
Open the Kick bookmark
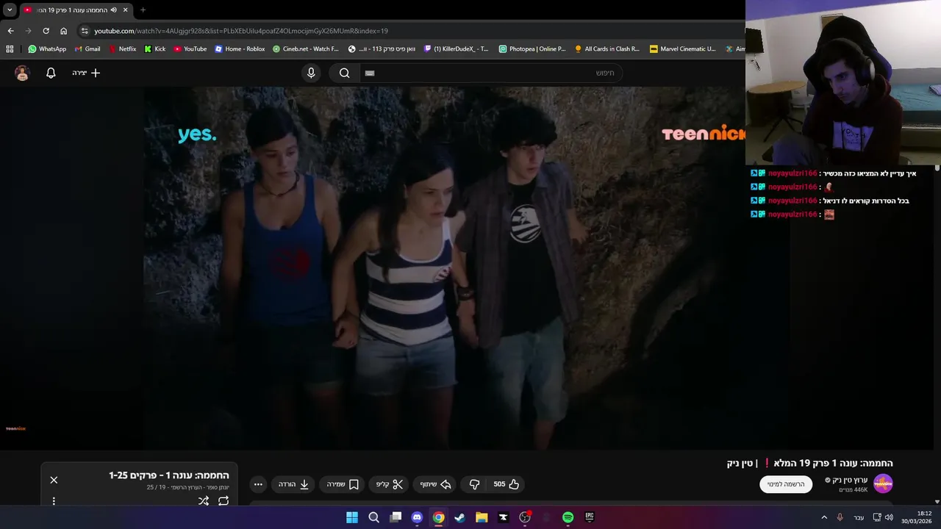pos(155,49)
